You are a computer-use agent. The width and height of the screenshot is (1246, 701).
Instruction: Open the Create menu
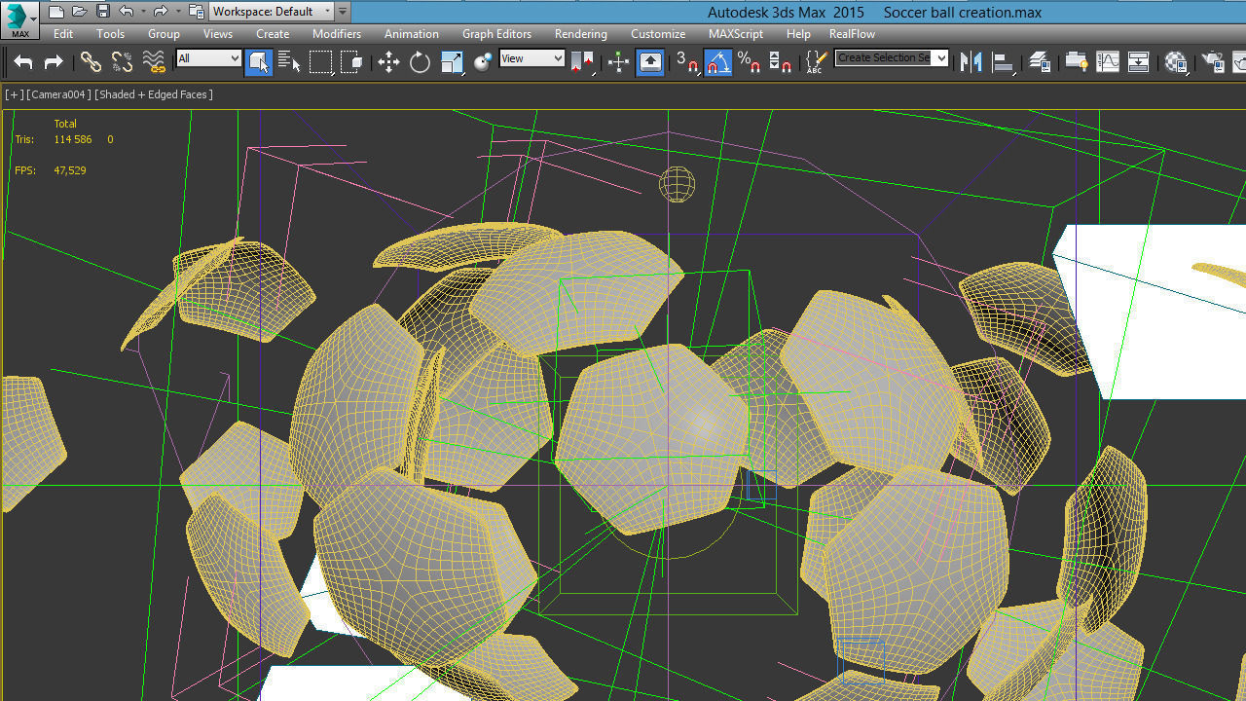(x=273, y=33)
